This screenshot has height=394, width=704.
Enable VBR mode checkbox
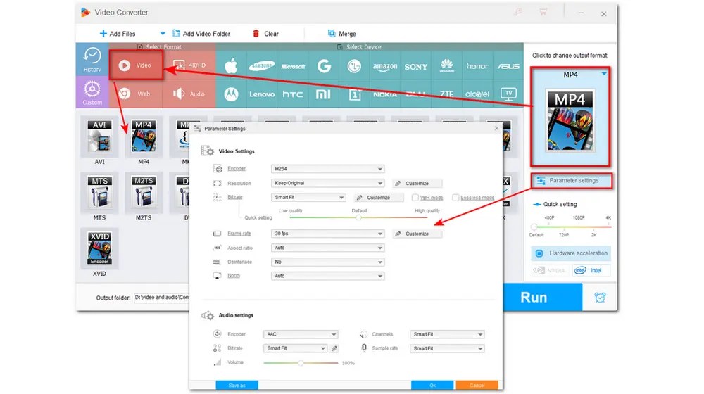pos(415,198)
